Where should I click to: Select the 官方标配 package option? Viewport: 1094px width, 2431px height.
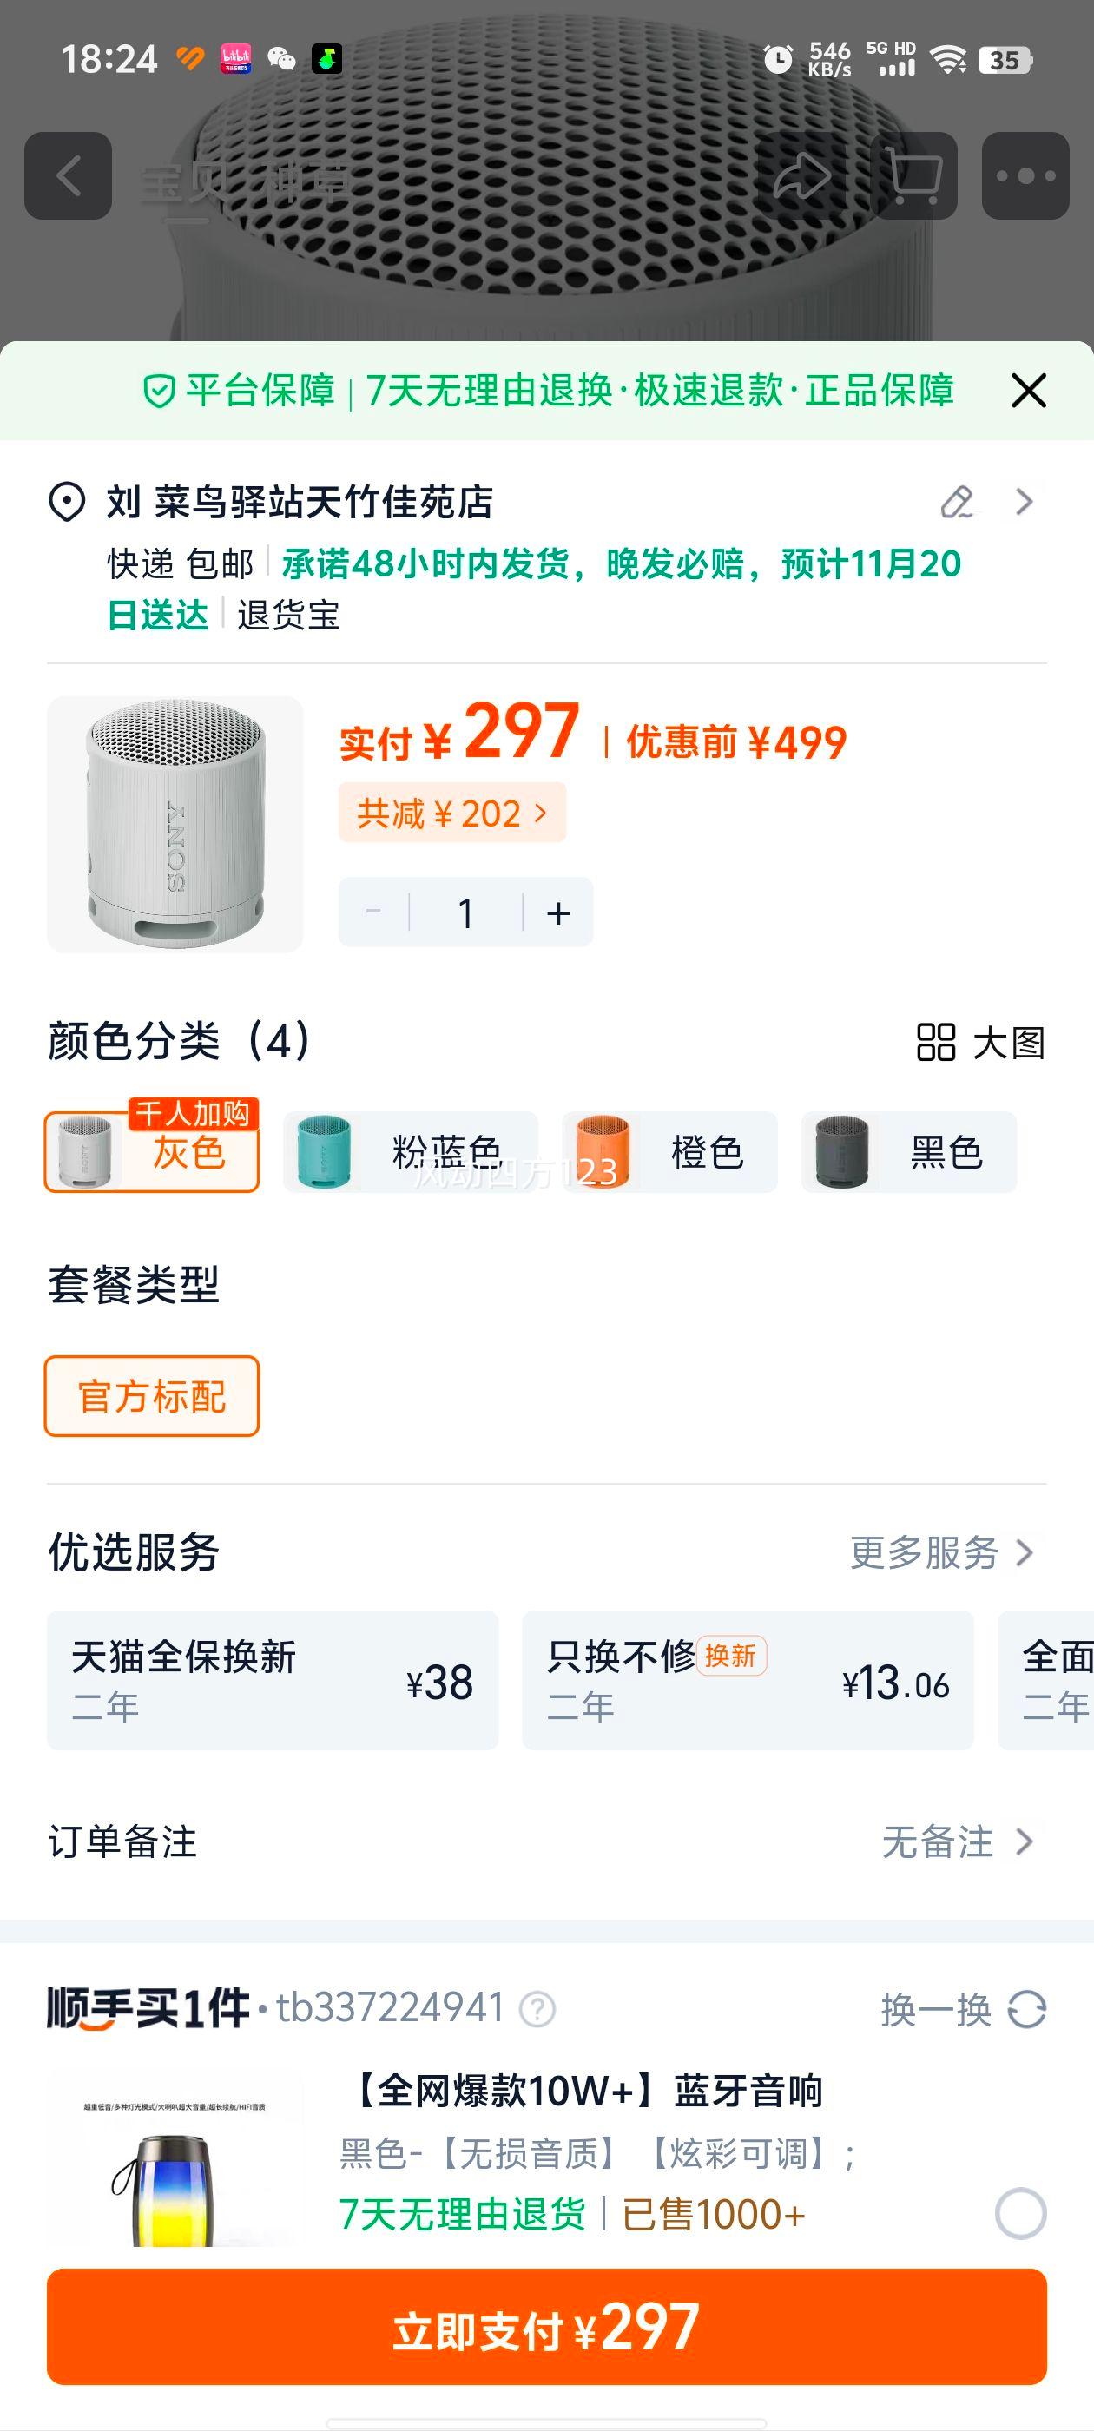point(152,1396)
